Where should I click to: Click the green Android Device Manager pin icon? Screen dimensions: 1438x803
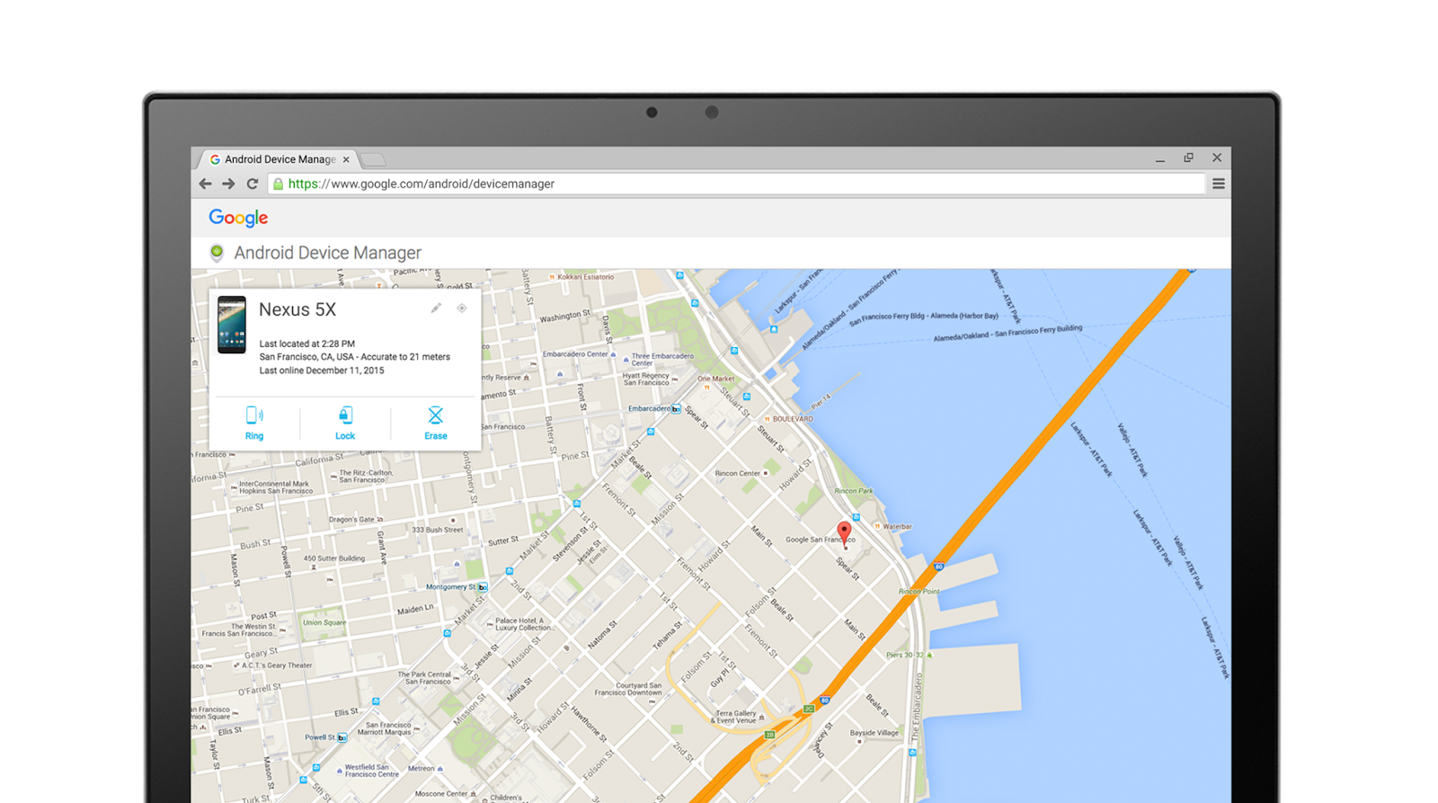[x=217, y=253]
